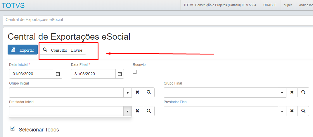
Task: Clear the Grupo Inicial field with X
Action: tap(137, 92)
